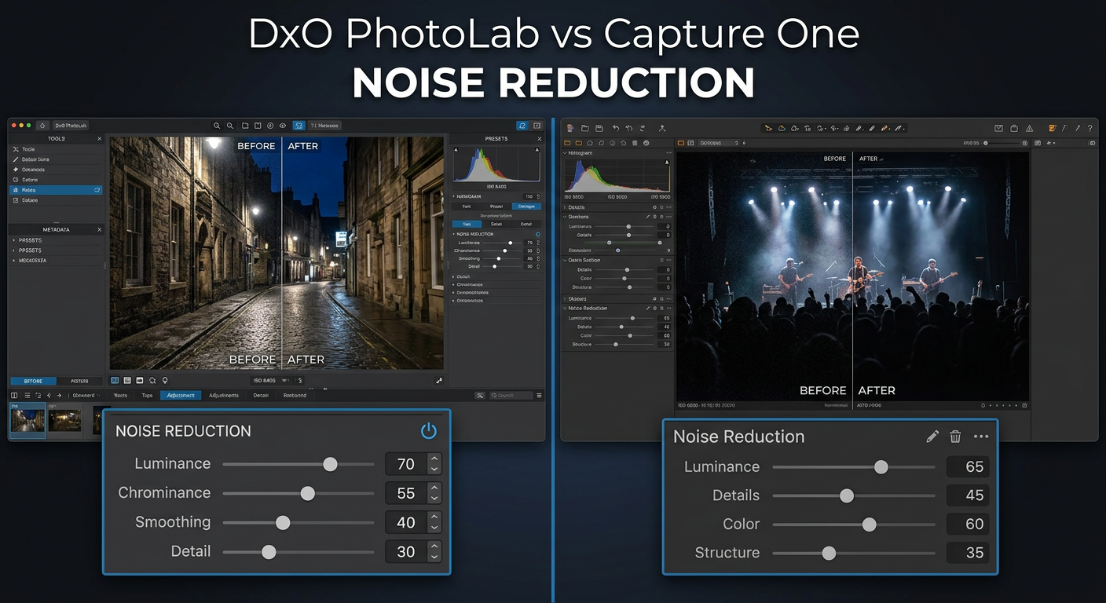Toggle the DxO Noise Reduction power button

point(428,431)
